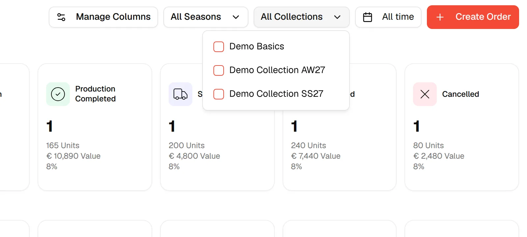Check the Demo Collection AW27 checkbox
The width and height of the screenshot is (527, 237).
click(219, 70)
